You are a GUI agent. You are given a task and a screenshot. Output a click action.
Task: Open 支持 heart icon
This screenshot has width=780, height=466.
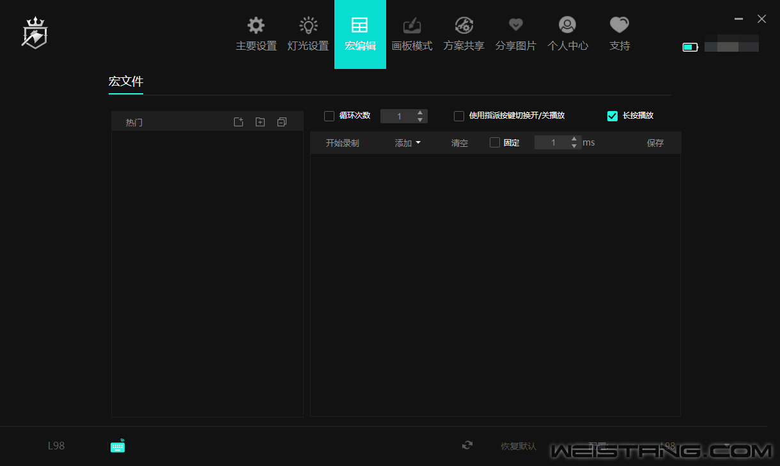[620, 25]
